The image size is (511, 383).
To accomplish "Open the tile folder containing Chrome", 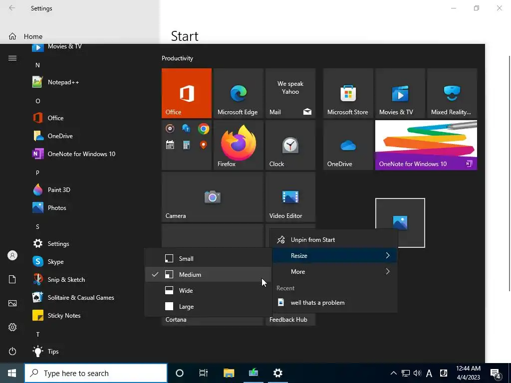I will coord(187,145).
